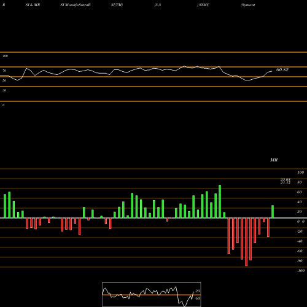Click the MR axis label 60
The width and height of the screenshot is (307, 307).
click(300, 192)
